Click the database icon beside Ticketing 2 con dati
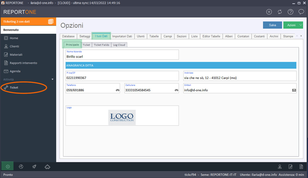The image size is (308, 178). (51, 22)
